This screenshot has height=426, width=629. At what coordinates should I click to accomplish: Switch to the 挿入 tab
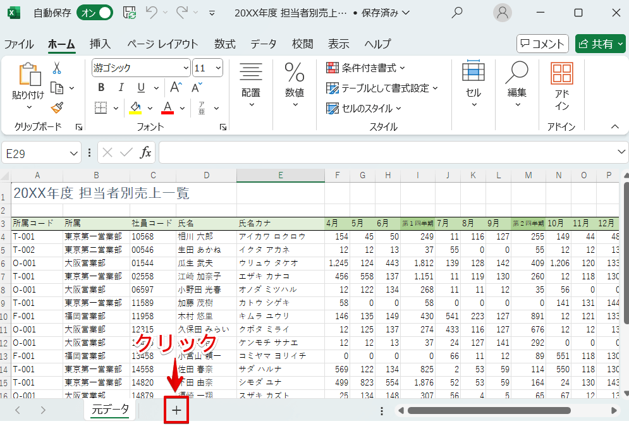tap(100, 44)
